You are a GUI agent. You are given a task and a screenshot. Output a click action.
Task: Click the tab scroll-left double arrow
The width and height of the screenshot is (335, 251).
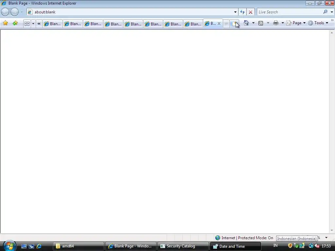click(x=39, y=24)
